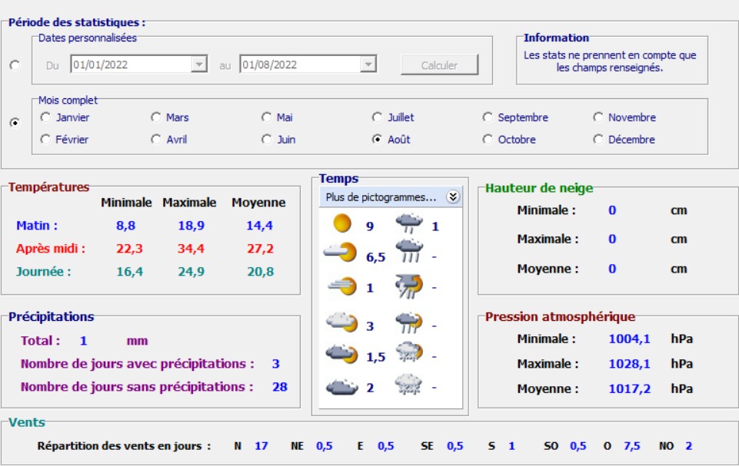
Task: Click the days with precipitation value 3
Action: 276,364
